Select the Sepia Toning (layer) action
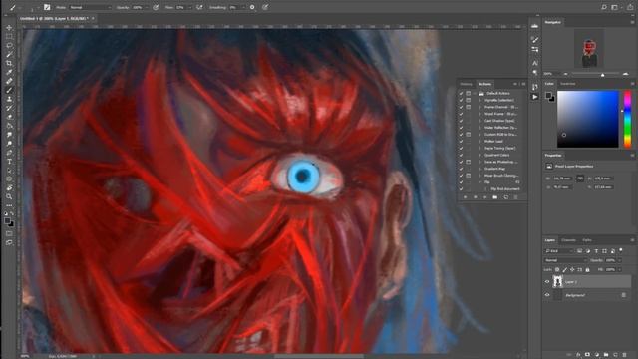 500,149
